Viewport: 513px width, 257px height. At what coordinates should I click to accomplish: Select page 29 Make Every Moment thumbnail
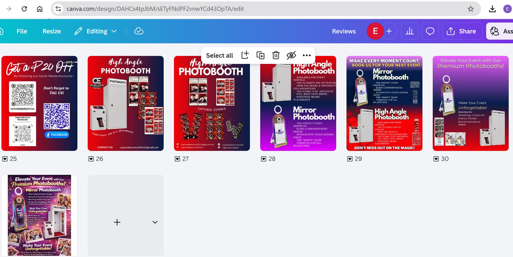pyautogui.click(x=384, y=103)
